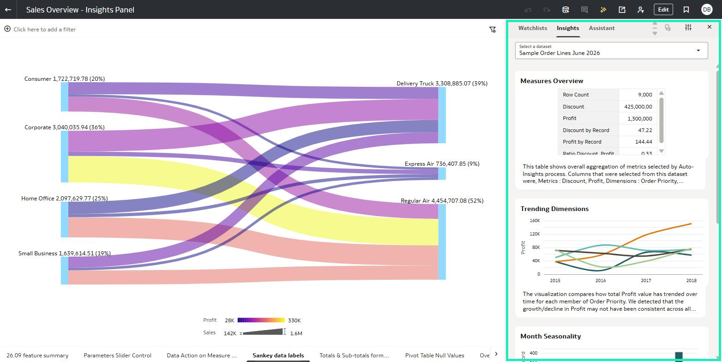Select the Sankey data labels canvas tab
Screen dimensions: 722x362
pos(278,356)
